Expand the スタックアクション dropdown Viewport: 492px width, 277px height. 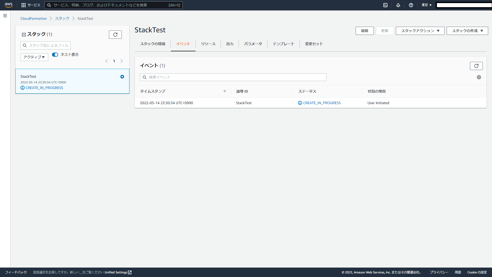(420, 31)
